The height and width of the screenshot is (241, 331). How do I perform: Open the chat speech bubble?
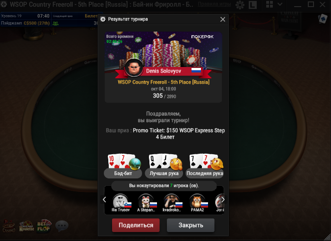(62, 225)
